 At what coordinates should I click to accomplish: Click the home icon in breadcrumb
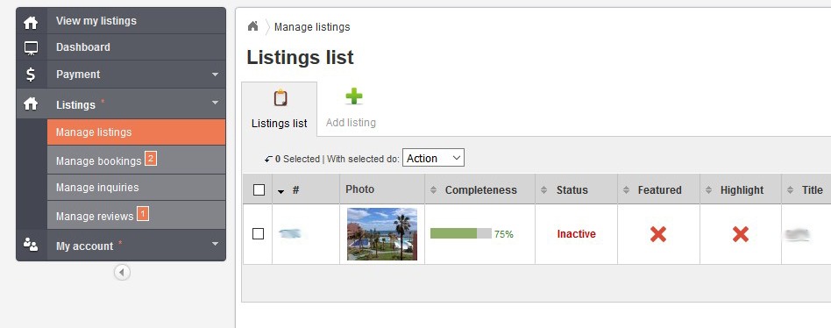(252, 26)
